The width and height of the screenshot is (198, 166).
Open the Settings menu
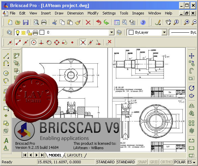click(109, 13)
